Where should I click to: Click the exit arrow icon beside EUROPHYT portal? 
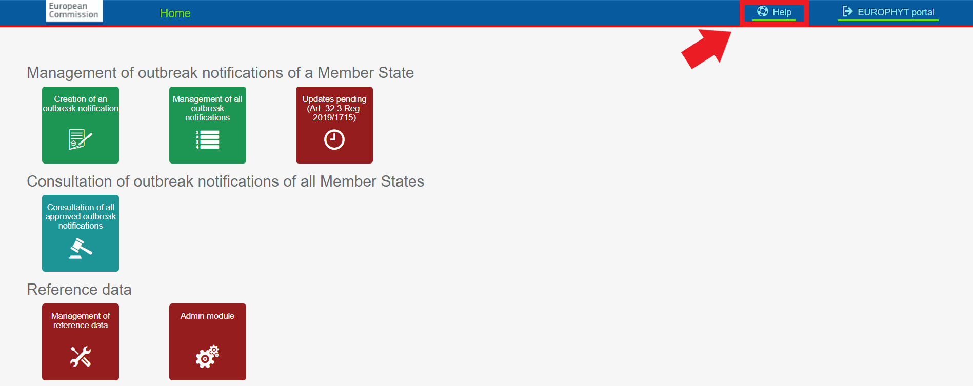(847, 11)
